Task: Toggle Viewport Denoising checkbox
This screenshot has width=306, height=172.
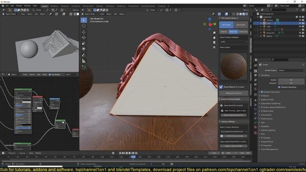Action: pyautogui.click(x=279, y=87)
